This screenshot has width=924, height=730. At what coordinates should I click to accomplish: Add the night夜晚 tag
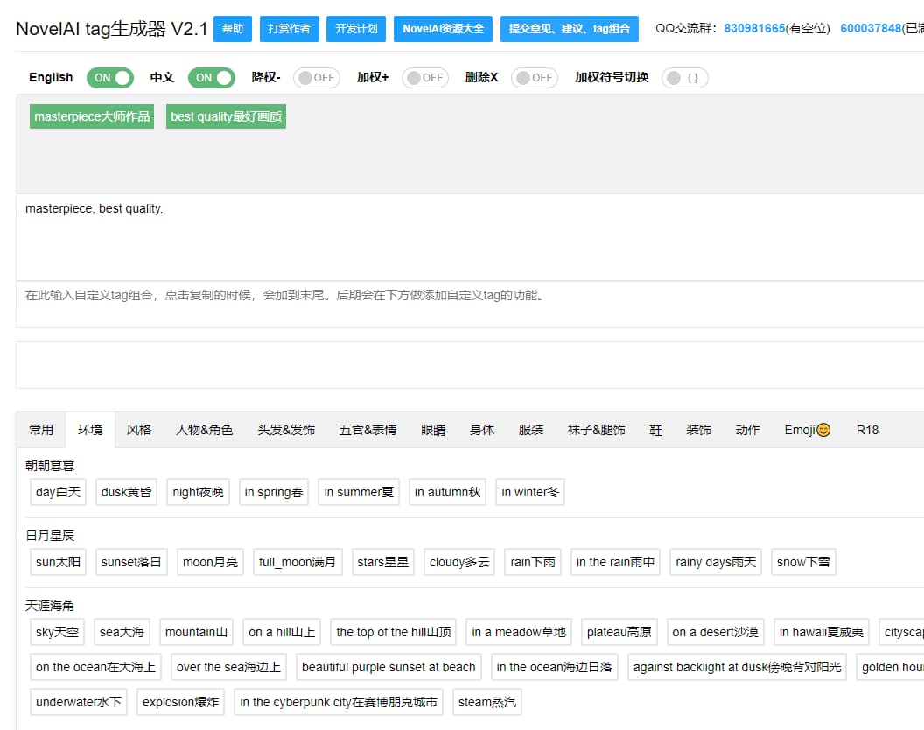197,492
